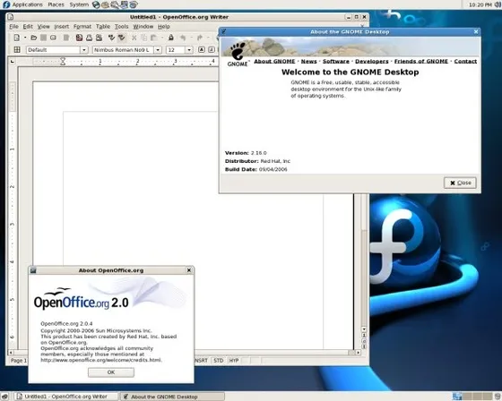Screen dimensions: 502x401
Task: Click the horizontal scrollbar right arrow
Action: click(x=359, y=353)
